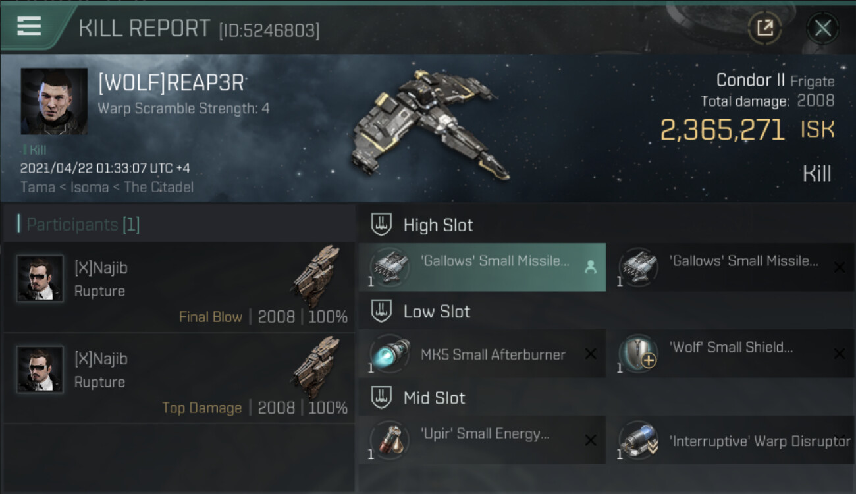Screen dimensions: 856x494
Task: Click the 'Interruptive' Warp Disruptor icon
Action: pos(638,440)
